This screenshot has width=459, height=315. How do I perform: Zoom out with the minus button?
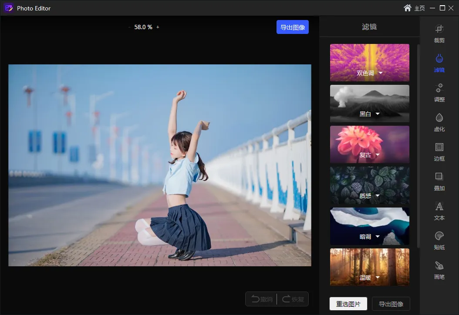(x=129, y=27)
